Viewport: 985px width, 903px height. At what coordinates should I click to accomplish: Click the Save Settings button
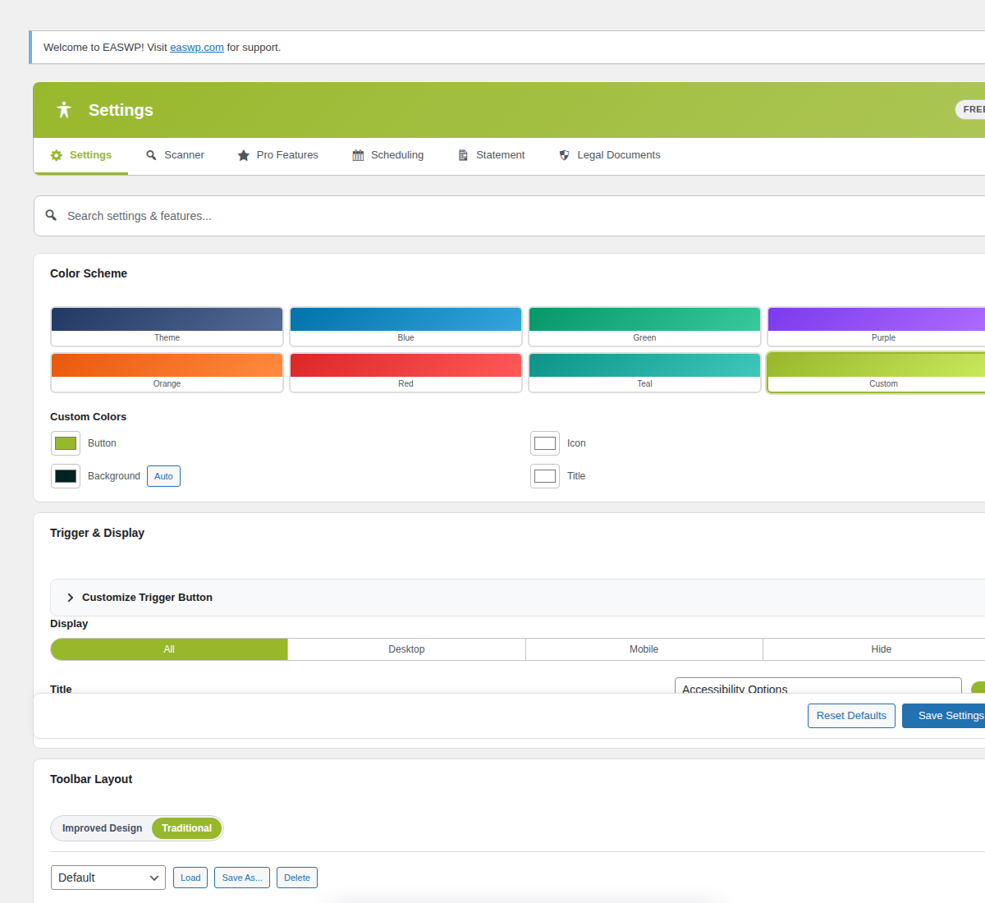(951, 715)
